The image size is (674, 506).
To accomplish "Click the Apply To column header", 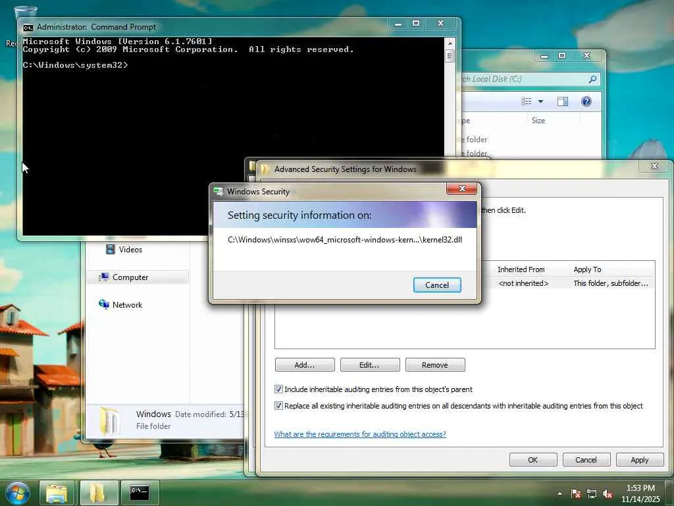I will click(587, 269).
